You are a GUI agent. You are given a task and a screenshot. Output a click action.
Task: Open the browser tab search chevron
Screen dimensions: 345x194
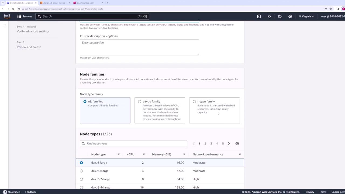(2, 3)
